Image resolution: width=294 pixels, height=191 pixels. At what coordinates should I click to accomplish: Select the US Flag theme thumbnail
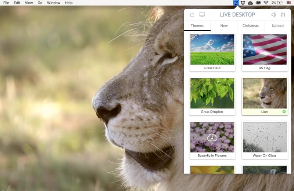[265, 49]
